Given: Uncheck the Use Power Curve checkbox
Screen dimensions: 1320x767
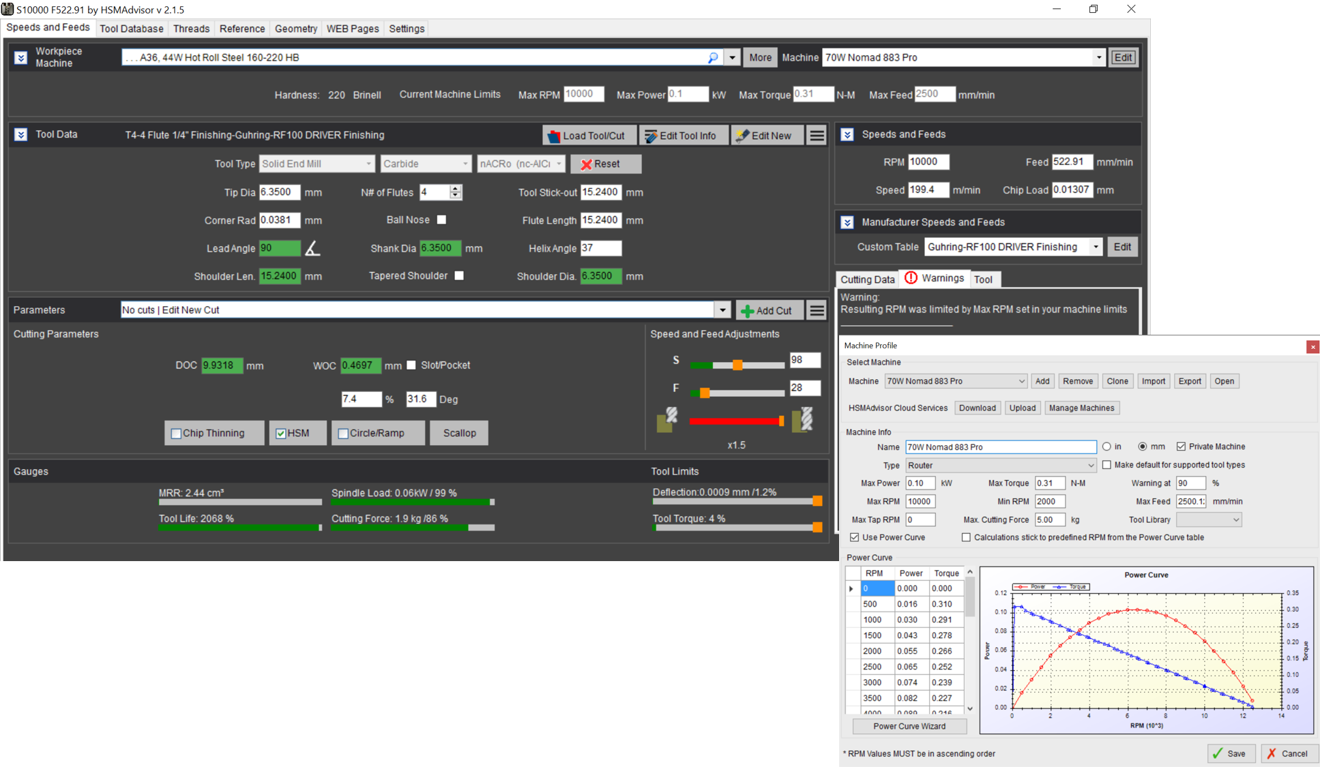Looking at the screenshot, I should [x=854, y=538].
